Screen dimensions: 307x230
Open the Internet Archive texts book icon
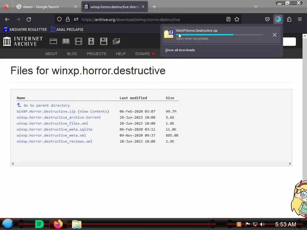point(66,41)
